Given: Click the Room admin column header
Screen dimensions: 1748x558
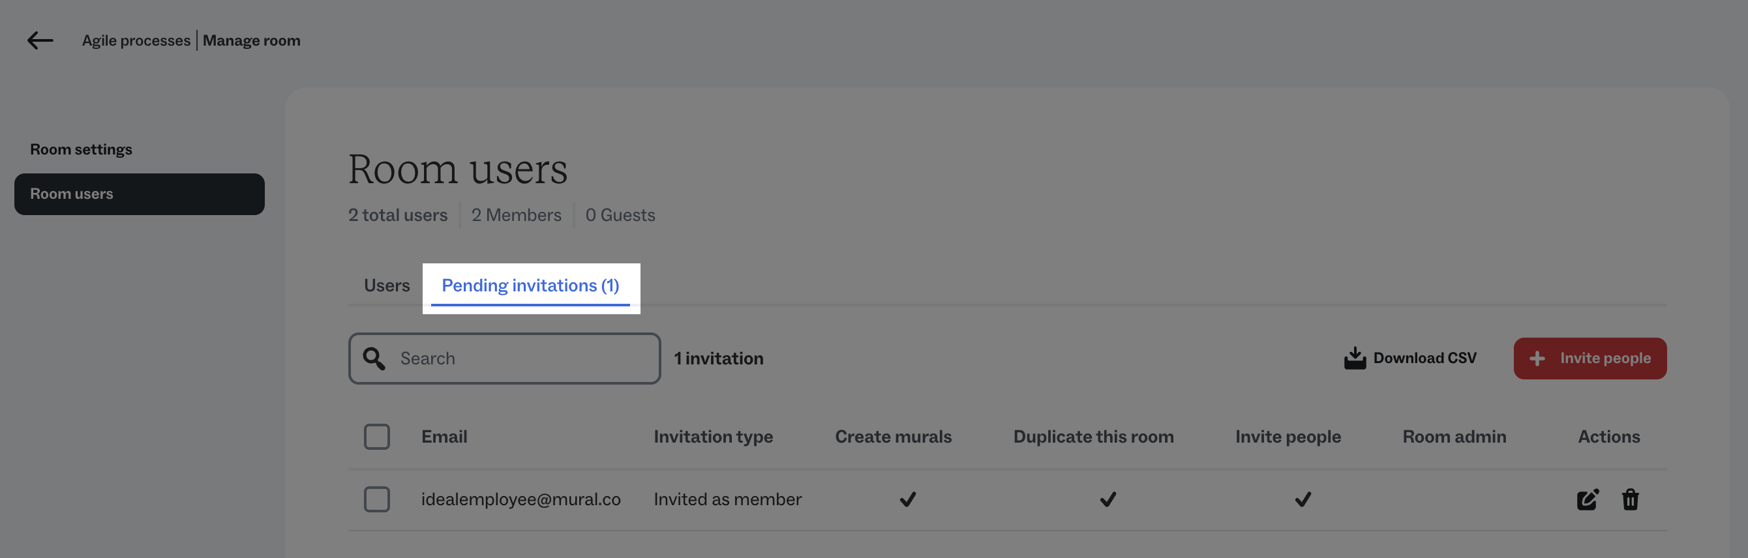Looking at the screenshot, I should point(1454,437).
